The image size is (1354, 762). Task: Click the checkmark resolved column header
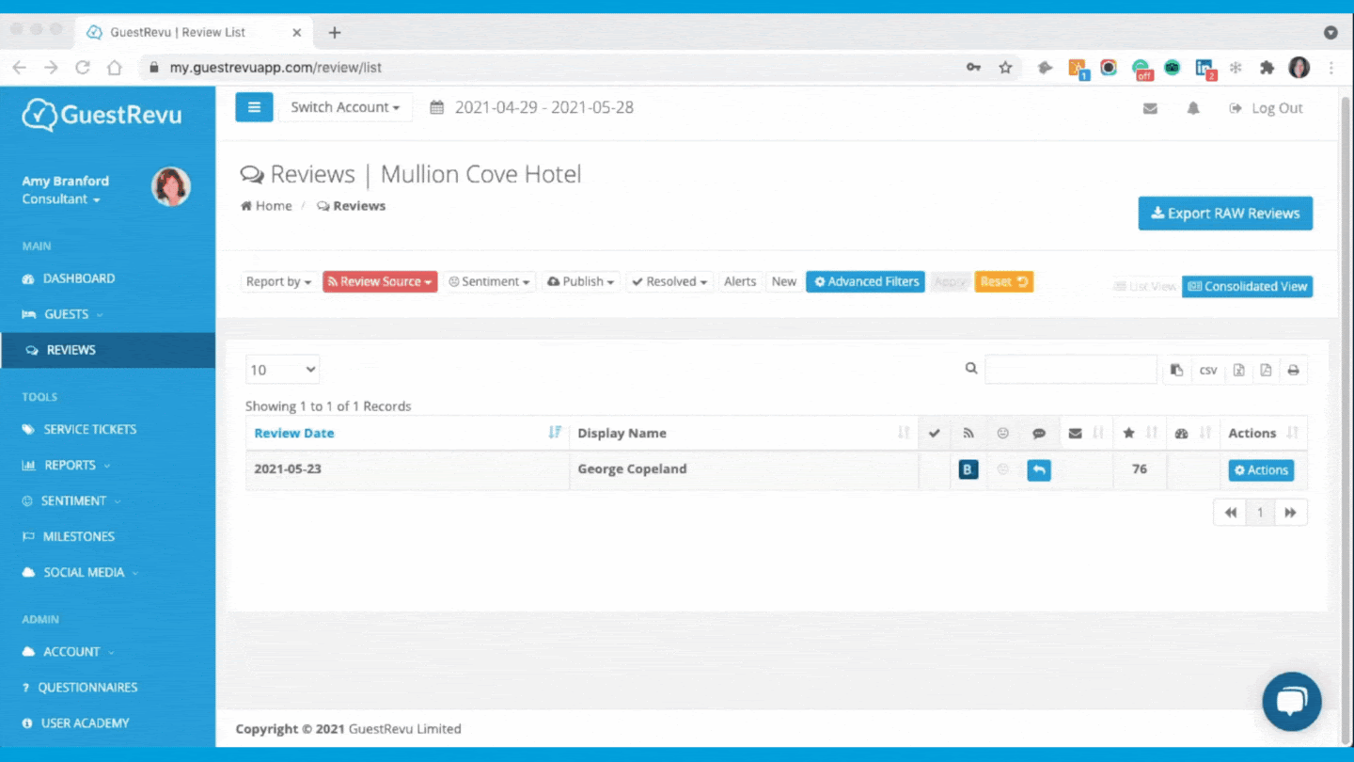pos(935,433)
